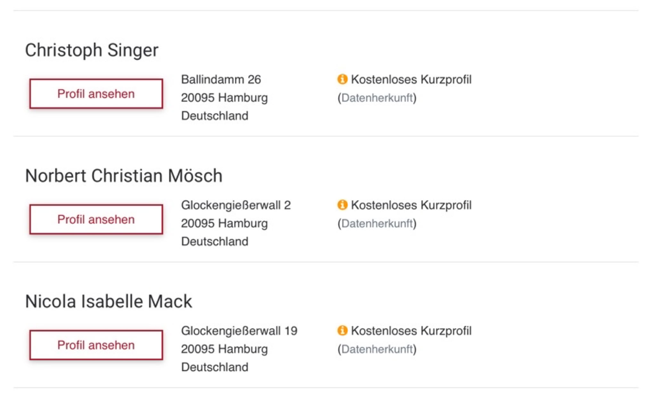665x399 pixels.
Task: Click 20095 Hamburg under Ballindamm 26
Action: 224,98
